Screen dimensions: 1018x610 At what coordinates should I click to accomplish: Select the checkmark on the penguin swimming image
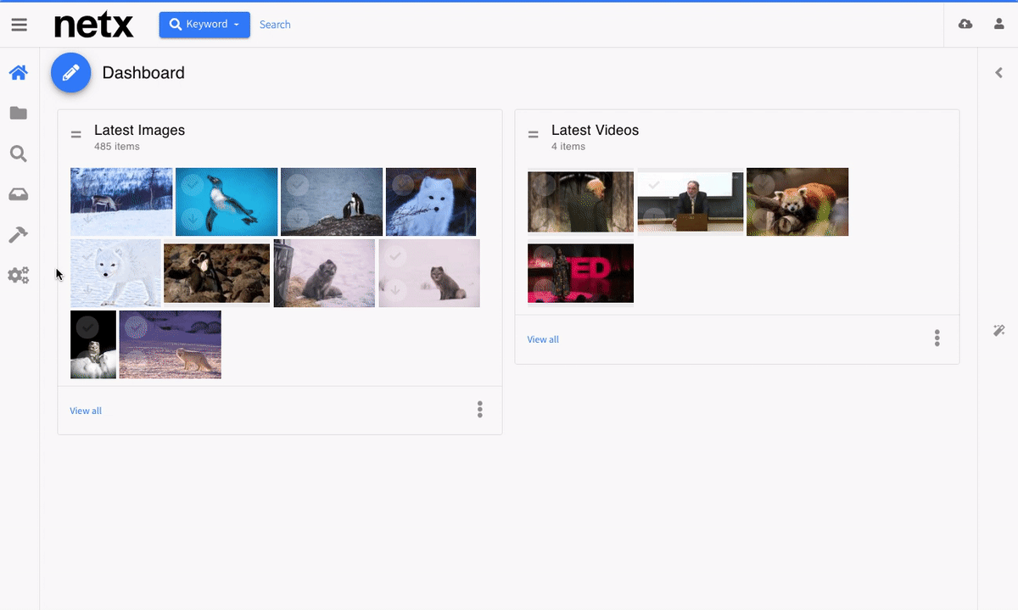click(x=192, y=183)
